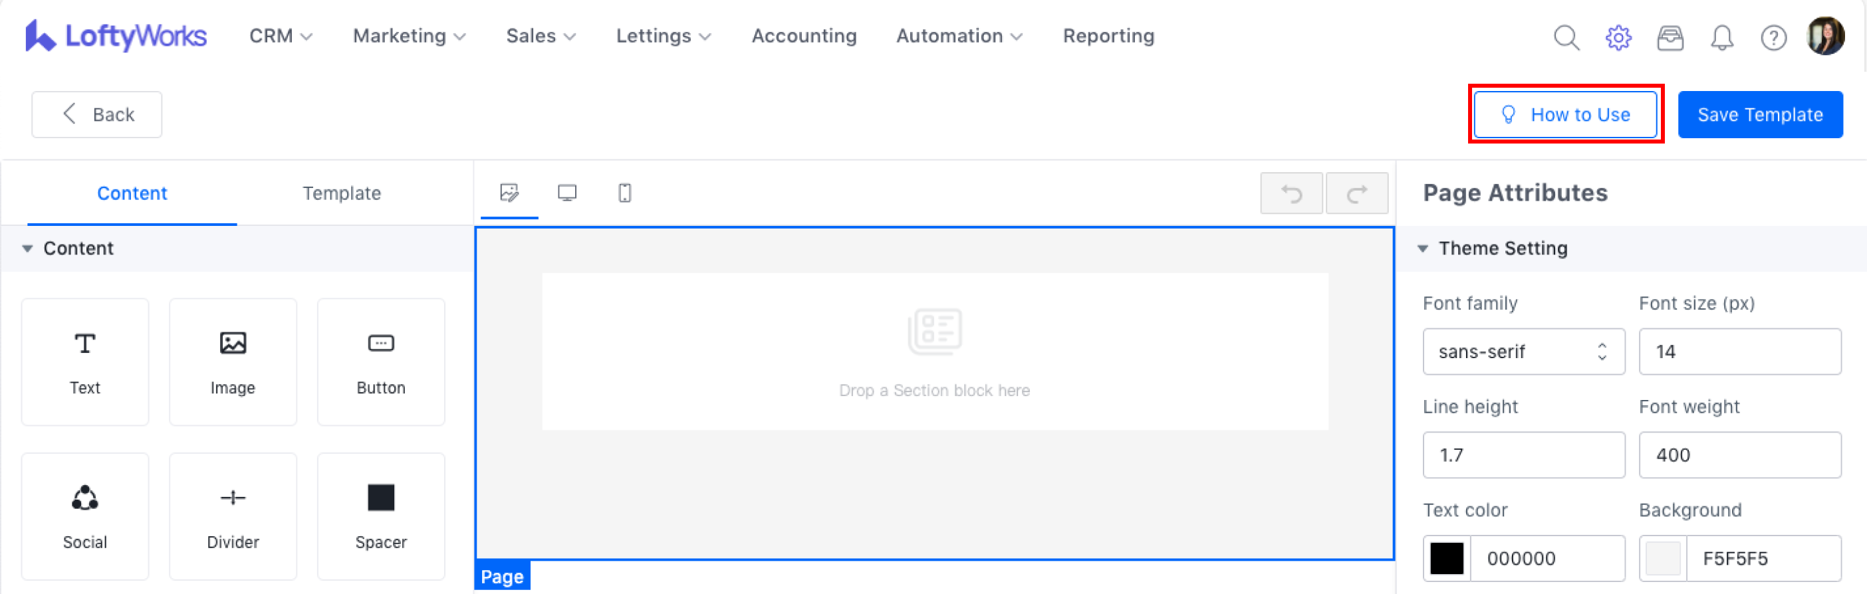
Task: Collapse the Theme Setting section
Action: click(x=1423, y=248)
